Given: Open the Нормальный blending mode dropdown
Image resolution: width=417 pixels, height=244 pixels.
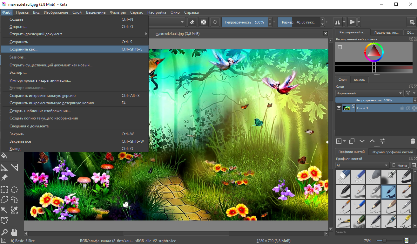Looking at the screenshot, I should [369, 93].
